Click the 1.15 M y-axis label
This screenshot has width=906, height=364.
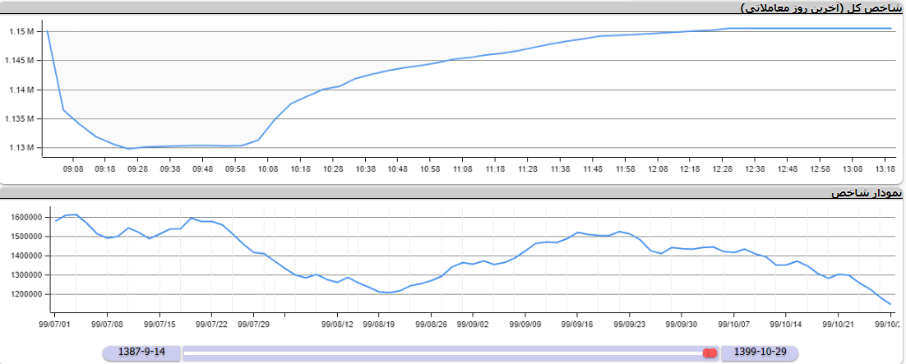[x=21, y=32]
